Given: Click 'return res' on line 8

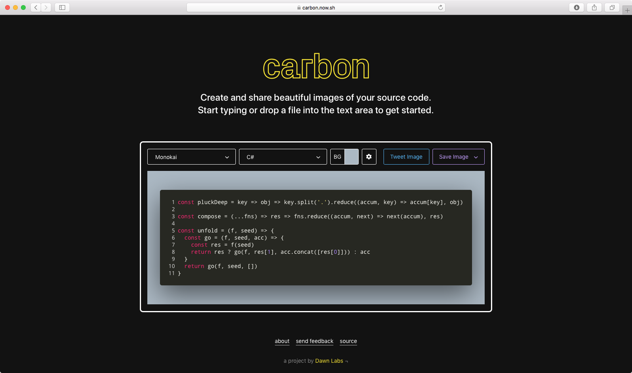Looking at the screenshot, I should click(x=207, y=252).
